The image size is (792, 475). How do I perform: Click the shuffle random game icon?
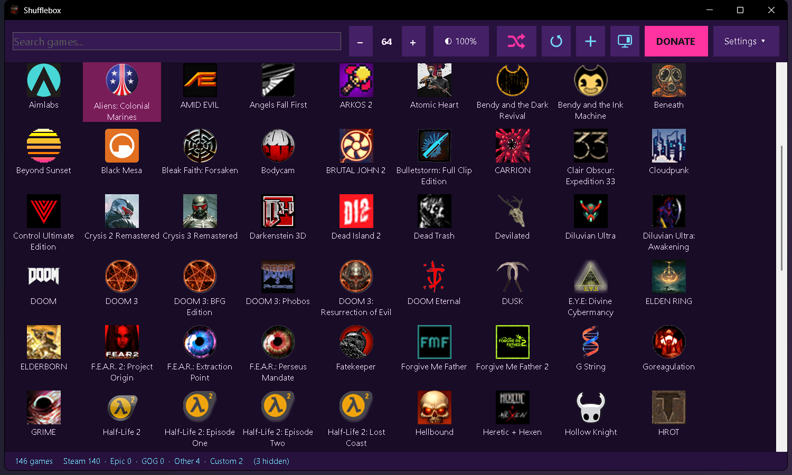point(516,41)
